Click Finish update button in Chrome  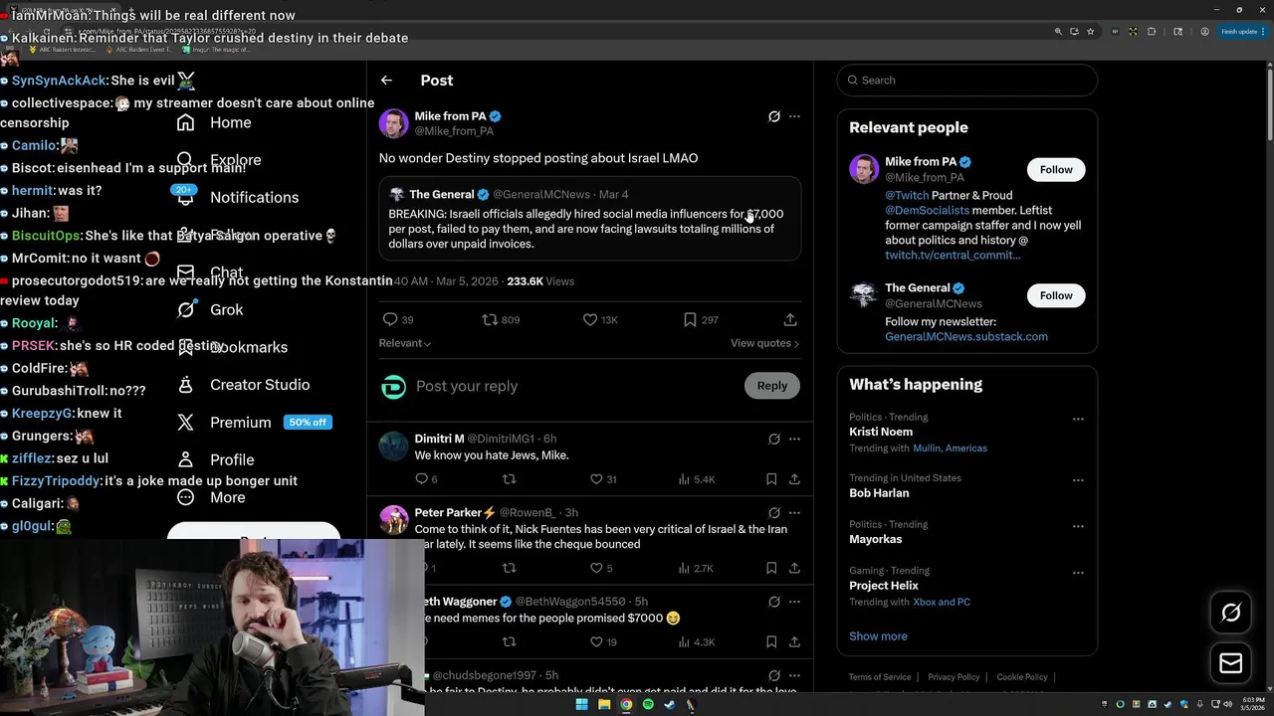1241,32
